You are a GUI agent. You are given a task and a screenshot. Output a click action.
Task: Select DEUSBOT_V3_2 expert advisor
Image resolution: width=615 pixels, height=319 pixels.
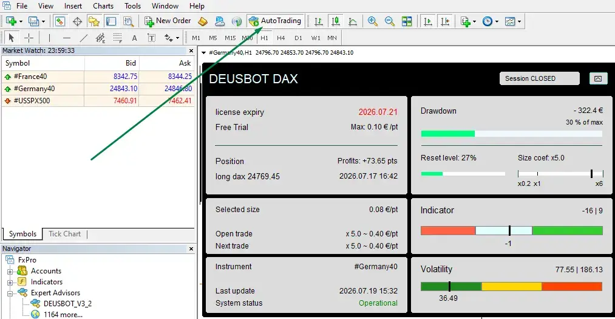point(67,304)
